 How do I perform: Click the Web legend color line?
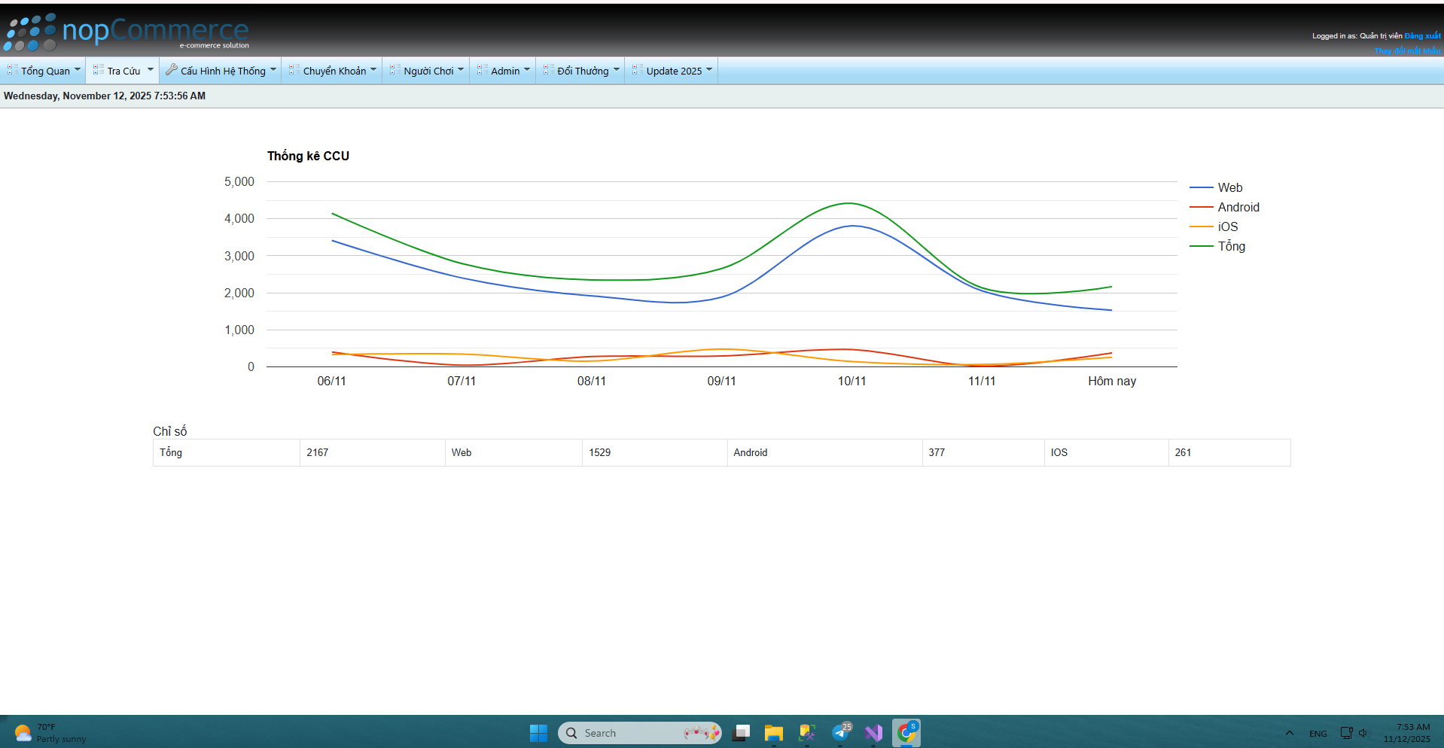[1201, 187]
